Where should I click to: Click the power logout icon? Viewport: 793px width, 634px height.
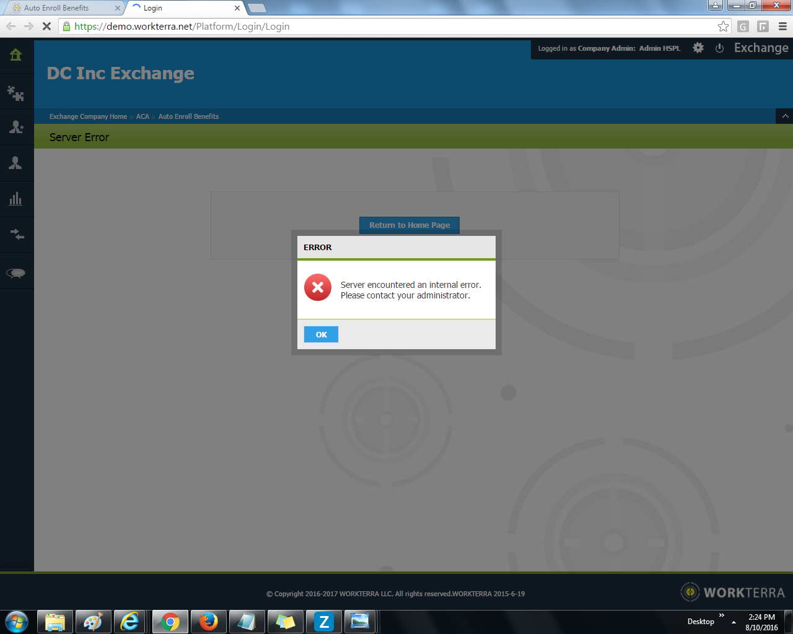tap(719, 48)
